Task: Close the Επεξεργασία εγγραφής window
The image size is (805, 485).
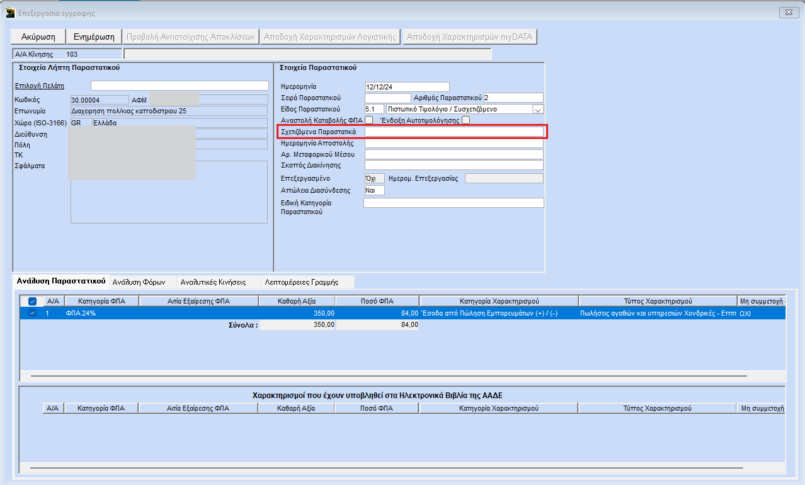Action: click(x=788, y=13)
